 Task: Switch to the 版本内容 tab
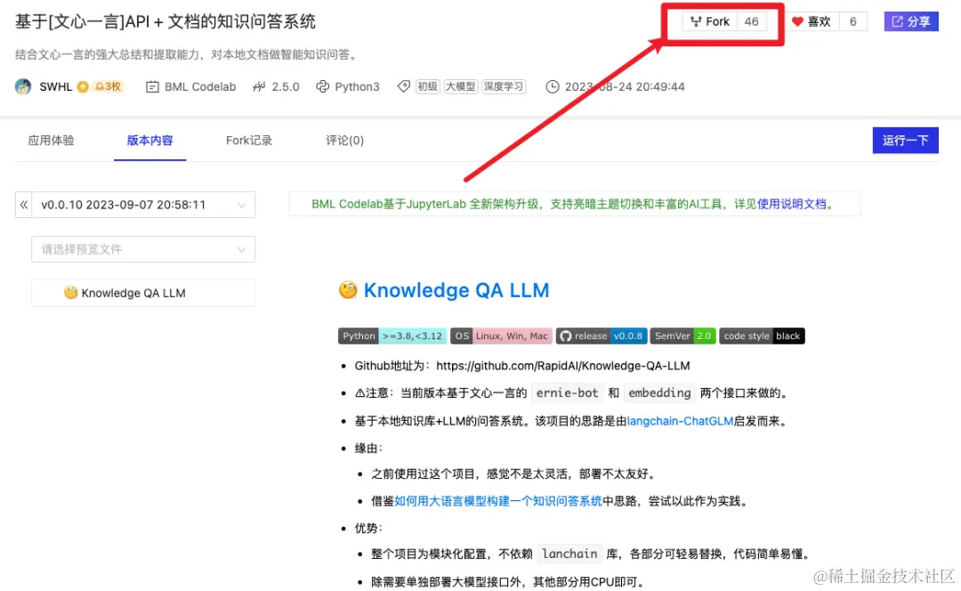pos(149,141)
